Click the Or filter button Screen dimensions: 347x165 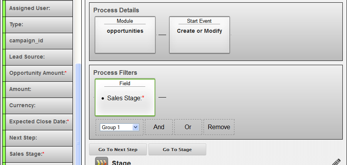[x=188, y=127]
